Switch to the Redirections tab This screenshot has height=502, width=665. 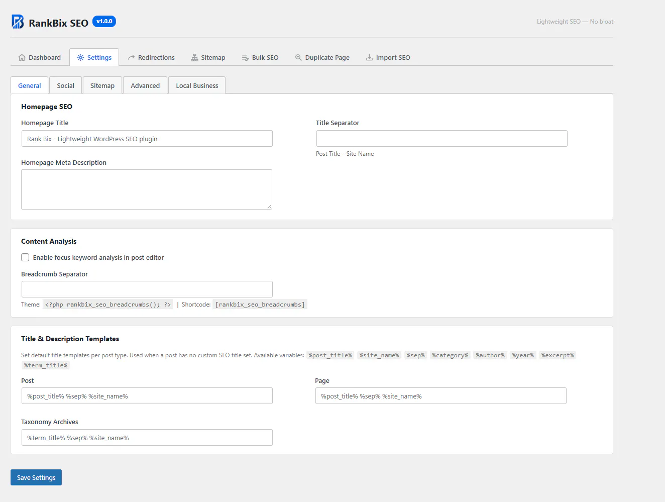point(151,57)
